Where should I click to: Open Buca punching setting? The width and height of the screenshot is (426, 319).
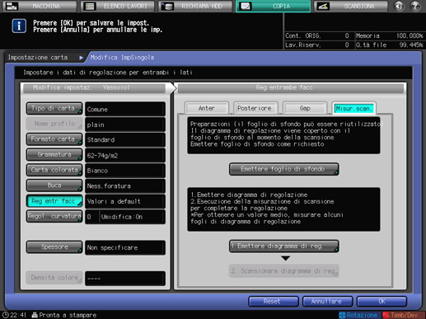[x=54, y=185]
